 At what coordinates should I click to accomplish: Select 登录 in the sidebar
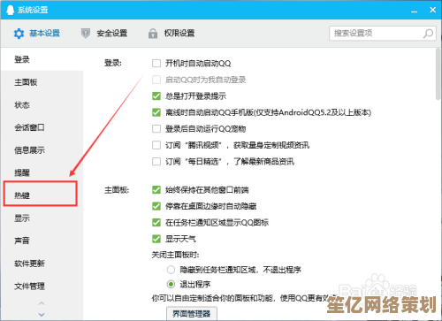[x=42, y=59]
